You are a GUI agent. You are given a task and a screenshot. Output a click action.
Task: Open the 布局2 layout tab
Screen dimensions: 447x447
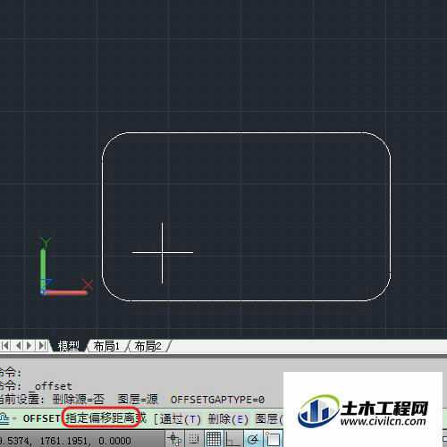(148, 346)
